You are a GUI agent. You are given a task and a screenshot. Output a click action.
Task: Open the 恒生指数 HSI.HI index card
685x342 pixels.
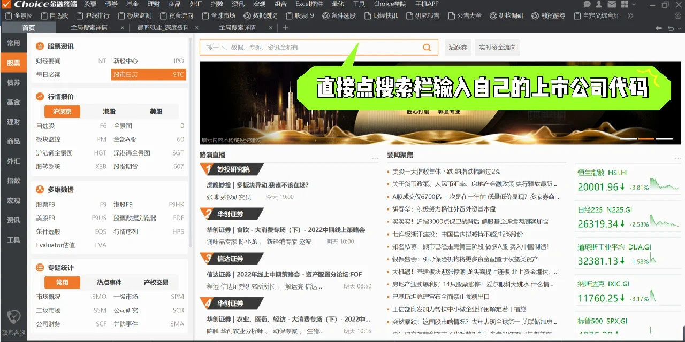[629, 180]
